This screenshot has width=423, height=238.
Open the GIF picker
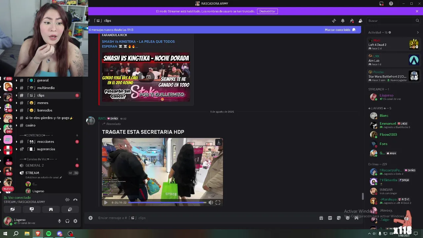click(330, 218)
